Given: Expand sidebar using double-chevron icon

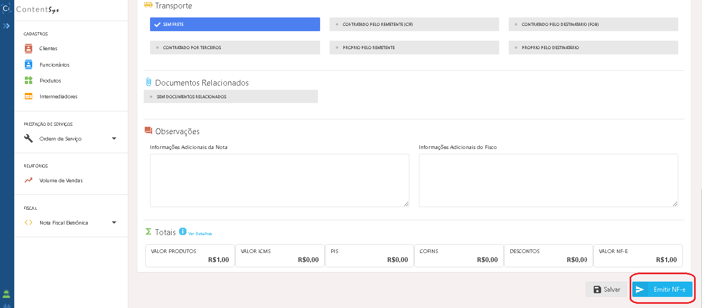Looking at the screenshot, I should pos(7,25).
